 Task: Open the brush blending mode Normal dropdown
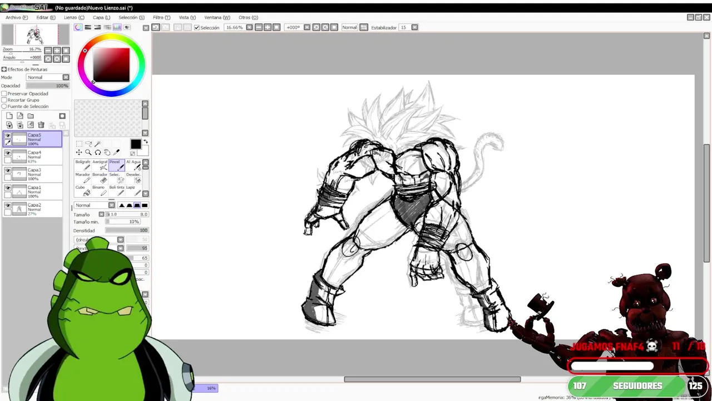pyautogui.click(x=95, y=206)
